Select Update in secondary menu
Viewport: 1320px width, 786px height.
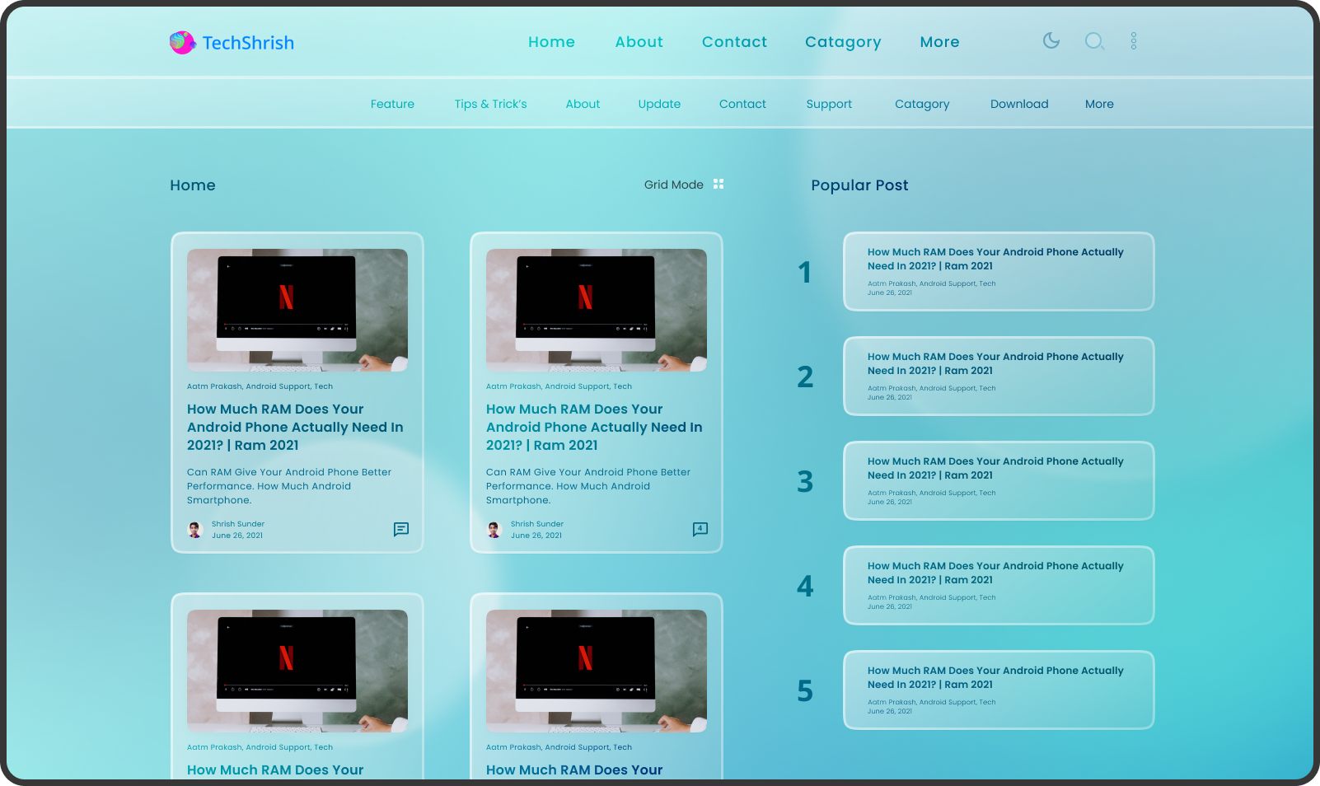coord(659,104)
